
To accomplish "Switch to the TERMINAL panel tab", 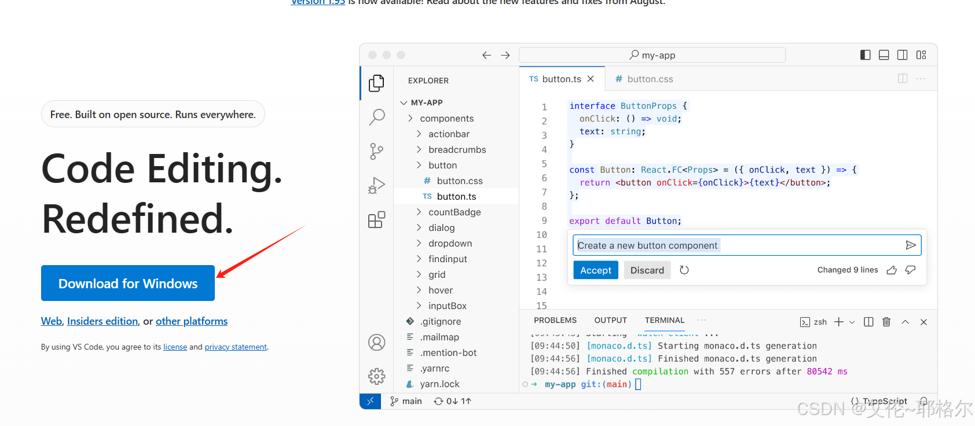I will tap(665, 320).
